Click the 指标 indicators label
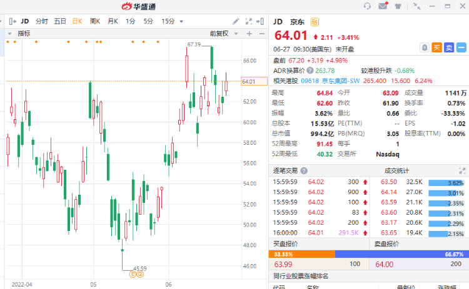469x289 pixels. pos(24,34)
